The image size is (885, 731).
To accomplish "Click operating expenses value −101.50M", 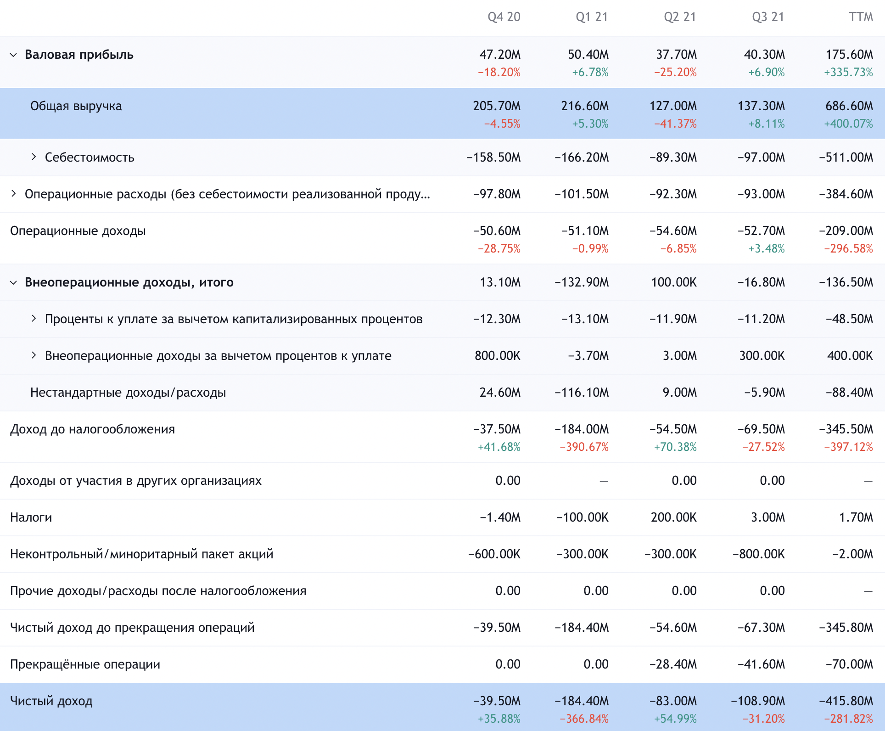I will (582, 194).
